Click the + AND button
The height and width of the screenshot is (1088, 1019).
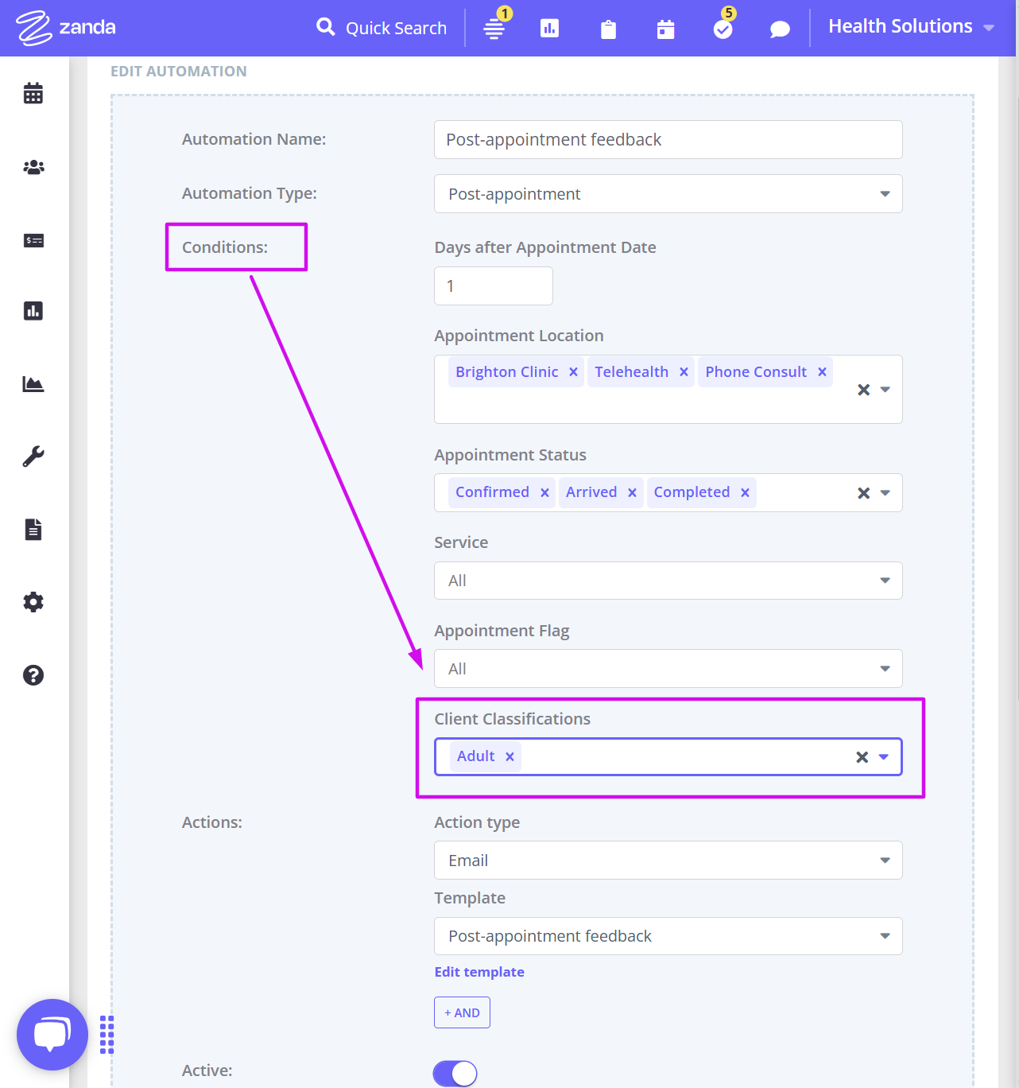462,1012
